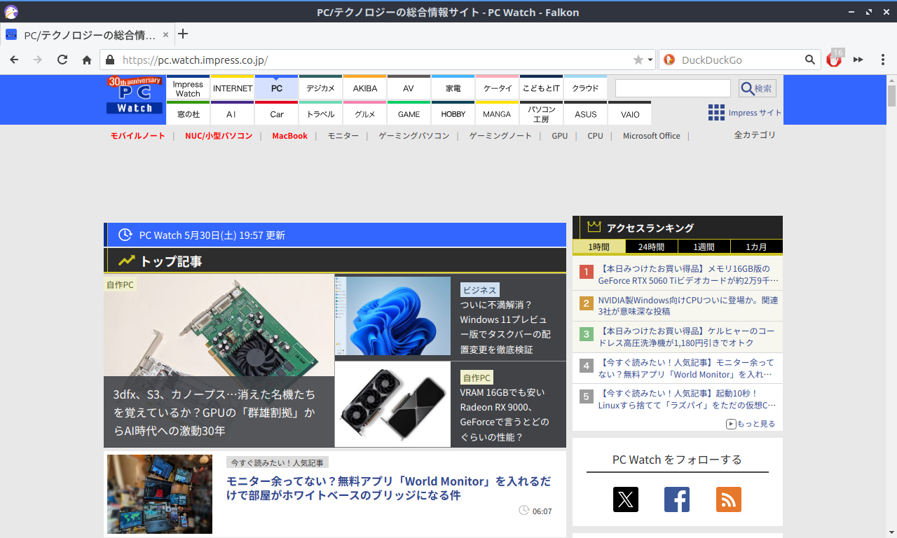This screenshot has width=897, height=538.
Task: Reload the current page
Action: tap(62, 60)
